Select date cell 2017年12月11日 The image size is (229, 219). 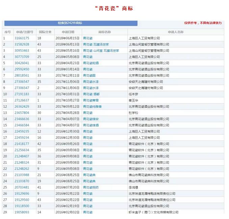click(68, 75)
